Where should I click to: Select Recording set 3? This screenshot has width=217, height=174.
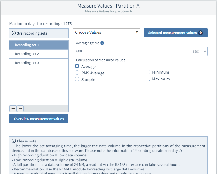click(x=39, y=63)
